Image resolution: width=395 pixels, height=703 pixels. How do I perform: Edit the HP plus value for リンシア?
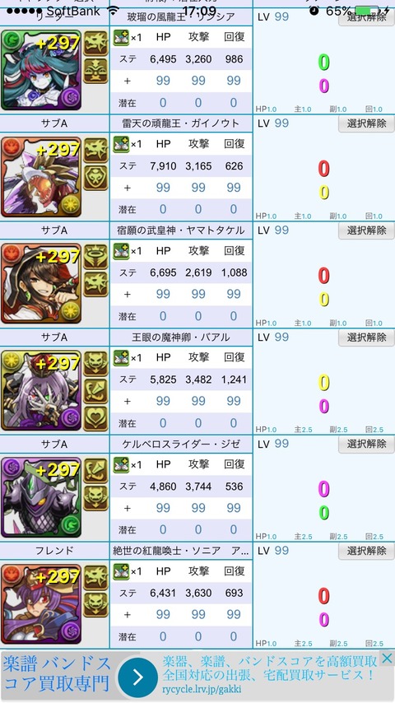click(163, 81)
